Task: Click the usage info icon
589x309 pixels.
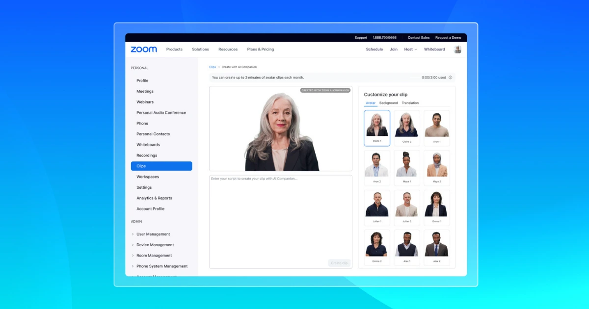Action: coord(451,77)
